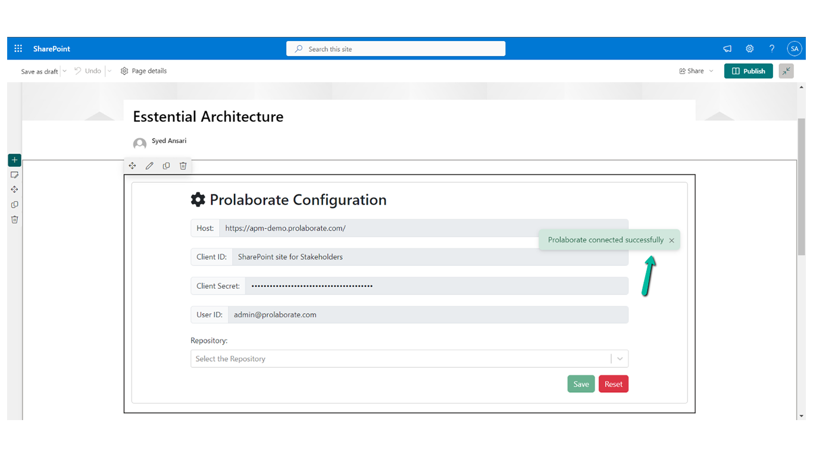The height and width of the screenshot is (457, 813).
Task: Collapse the page with the shrink arrows icon
Action: pos(786,71)
